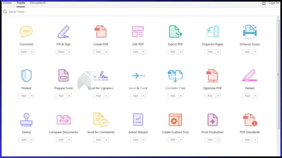Select the Send for Signature icon

click(101, 76)
